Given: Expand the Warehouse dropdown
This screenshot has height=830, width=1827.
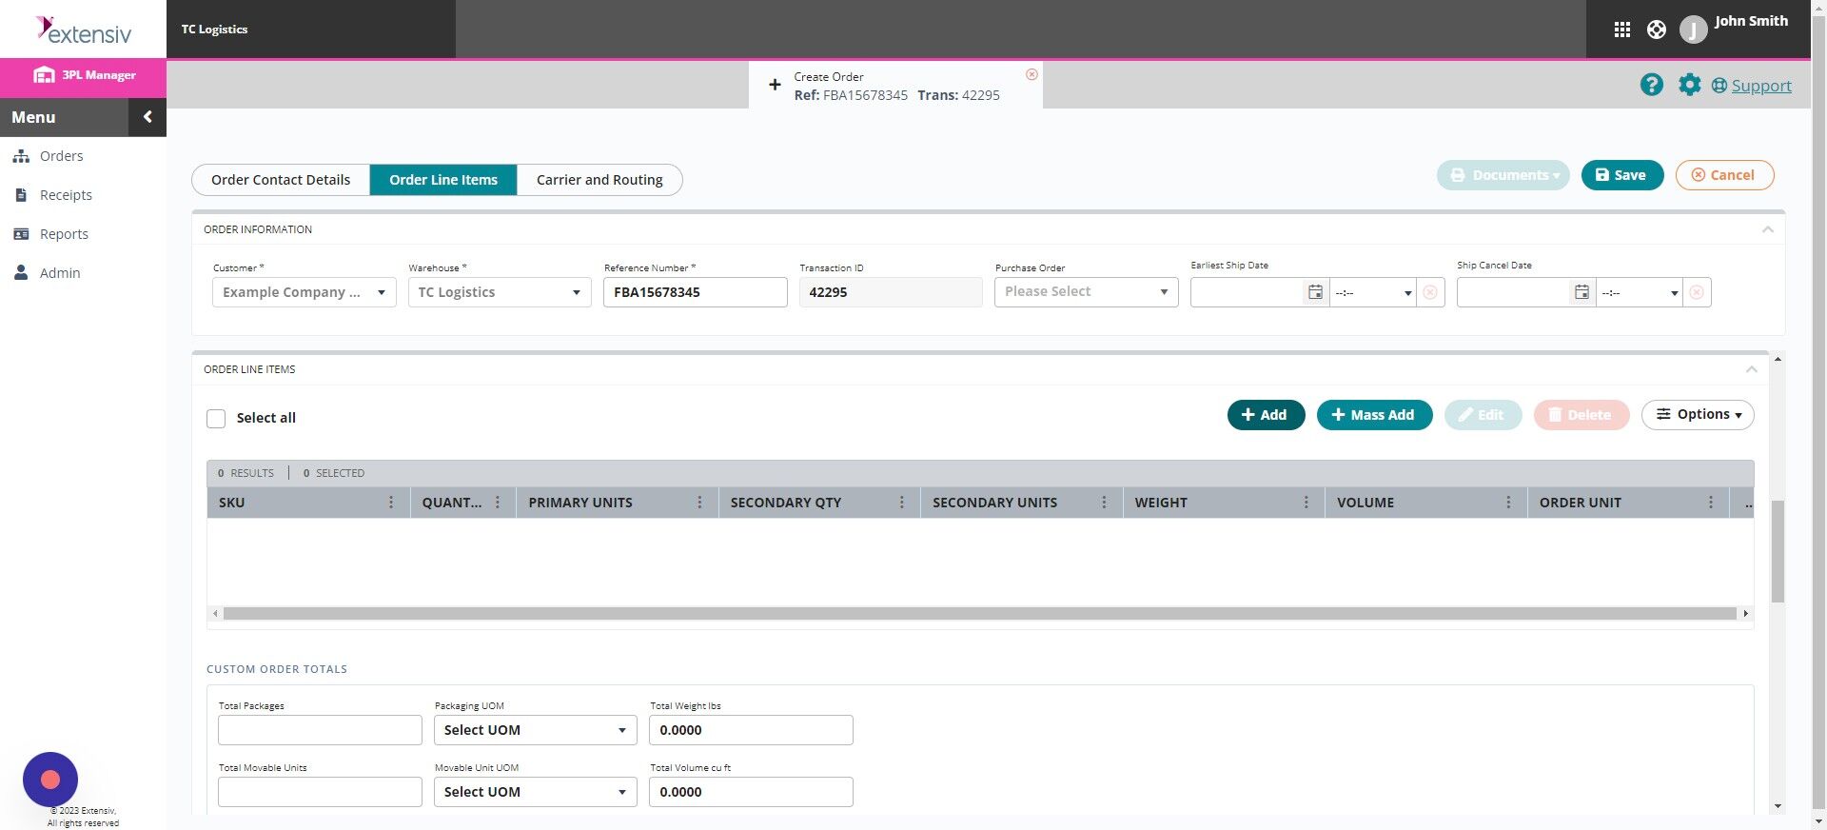Looking at the screenshot, I should pyautogui.click(x=500, y=292).
